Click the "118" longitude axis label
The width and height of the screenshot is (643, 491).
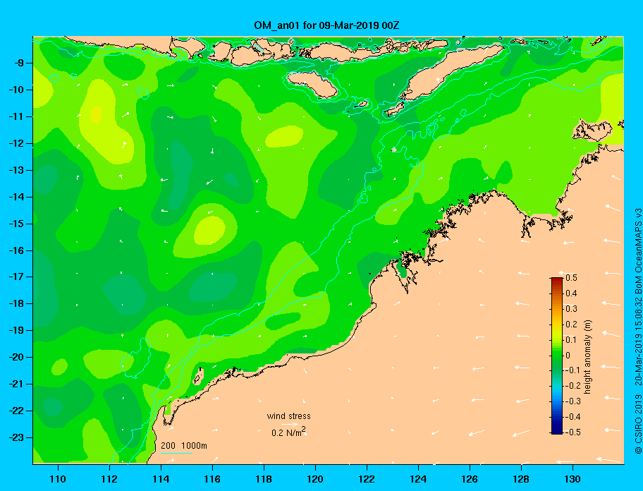pos(264,479)
